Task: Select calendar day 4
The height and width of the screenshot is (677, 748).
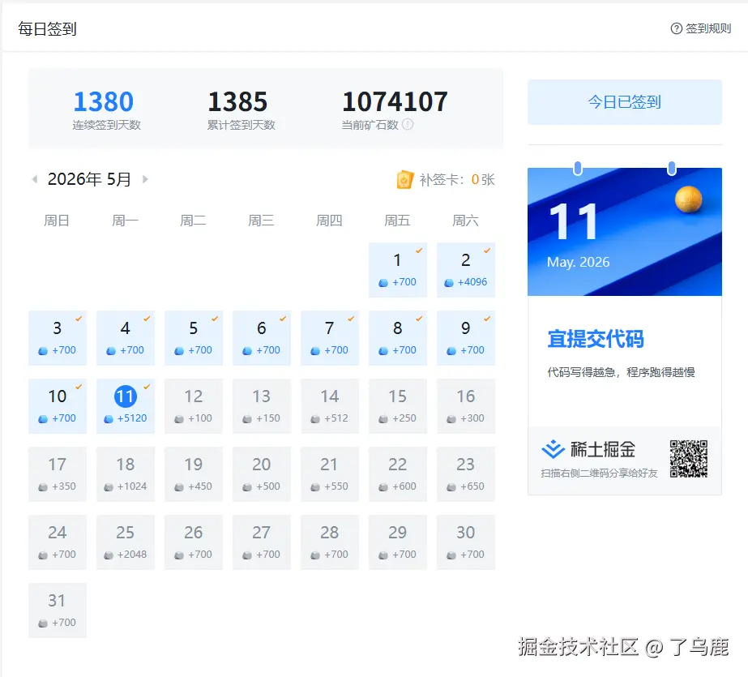Action: (126, 338)
